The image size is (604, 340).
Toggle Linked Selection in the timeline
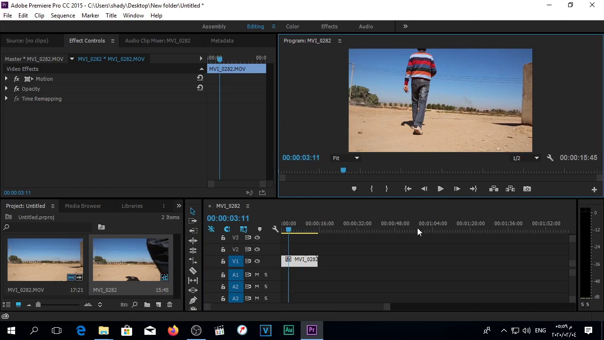pos(243,229)
